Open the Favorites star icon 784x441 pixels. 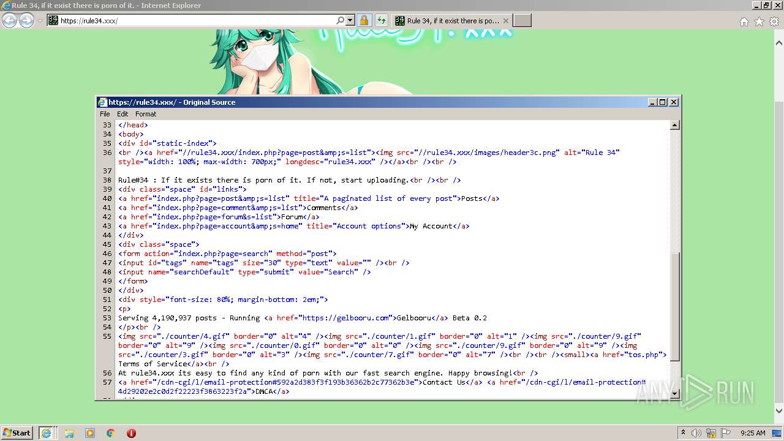coord(759,21)
